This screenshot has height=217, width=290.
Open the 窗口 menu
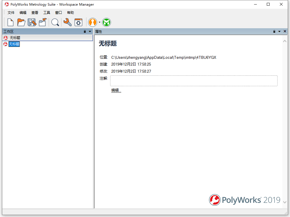(x=58, y=12)
